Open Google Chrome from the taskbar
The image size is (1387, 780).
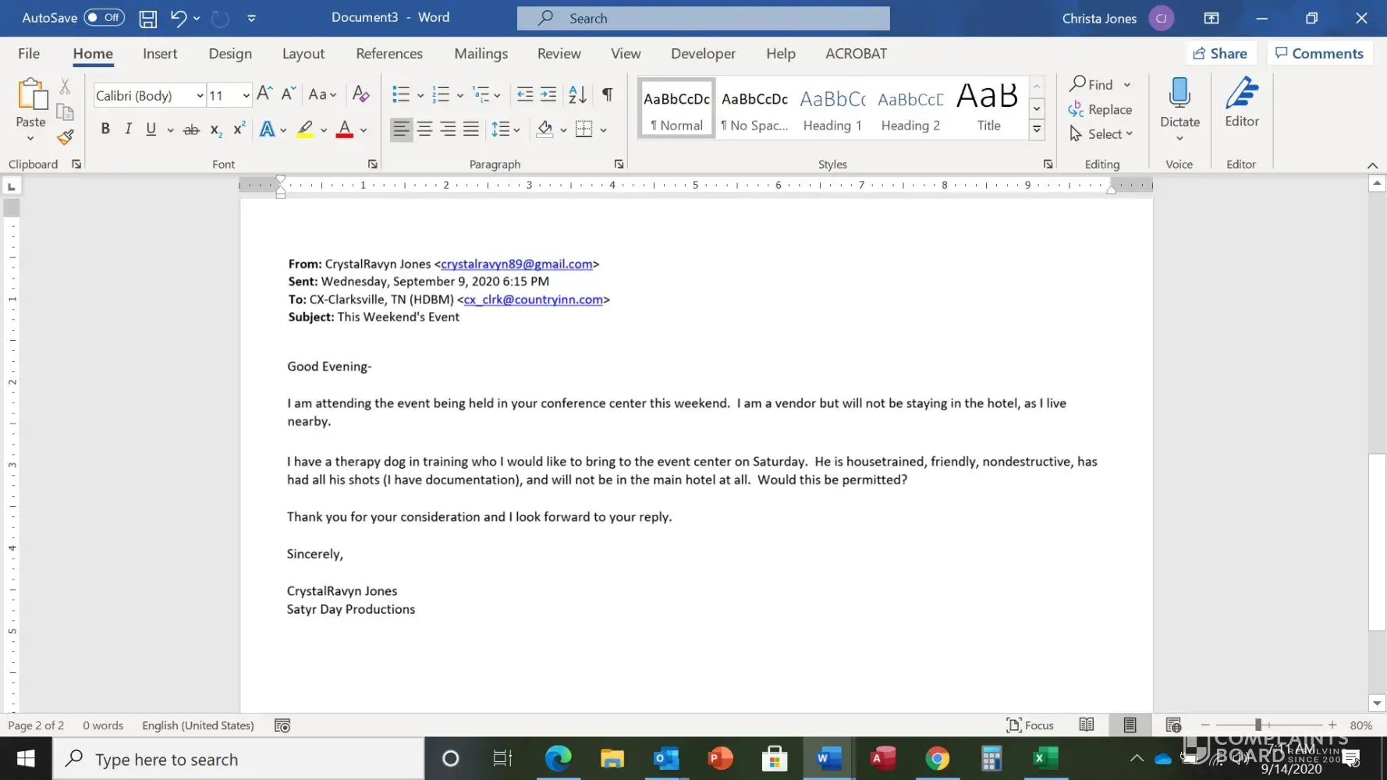(x=937, y=758)
